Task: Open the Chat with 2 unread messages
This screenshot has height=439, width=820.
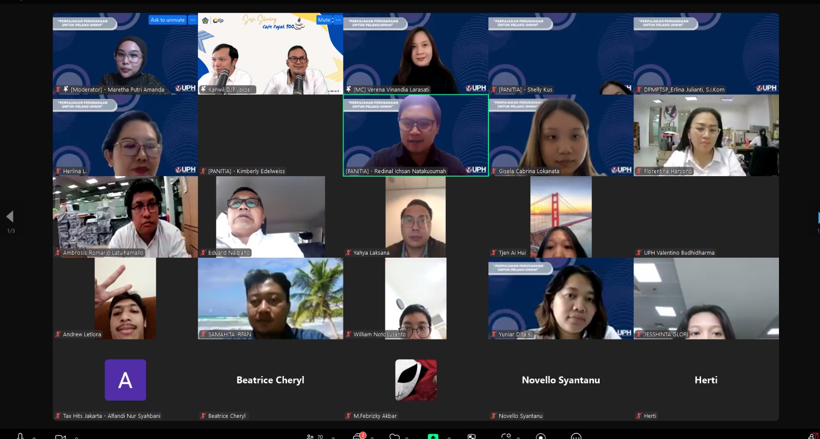Action: [x=358, y=436]
